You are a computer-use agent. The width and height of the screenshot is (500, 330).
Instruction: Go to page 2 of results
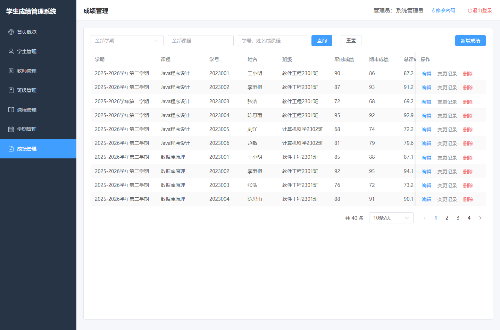coord(447,218)
